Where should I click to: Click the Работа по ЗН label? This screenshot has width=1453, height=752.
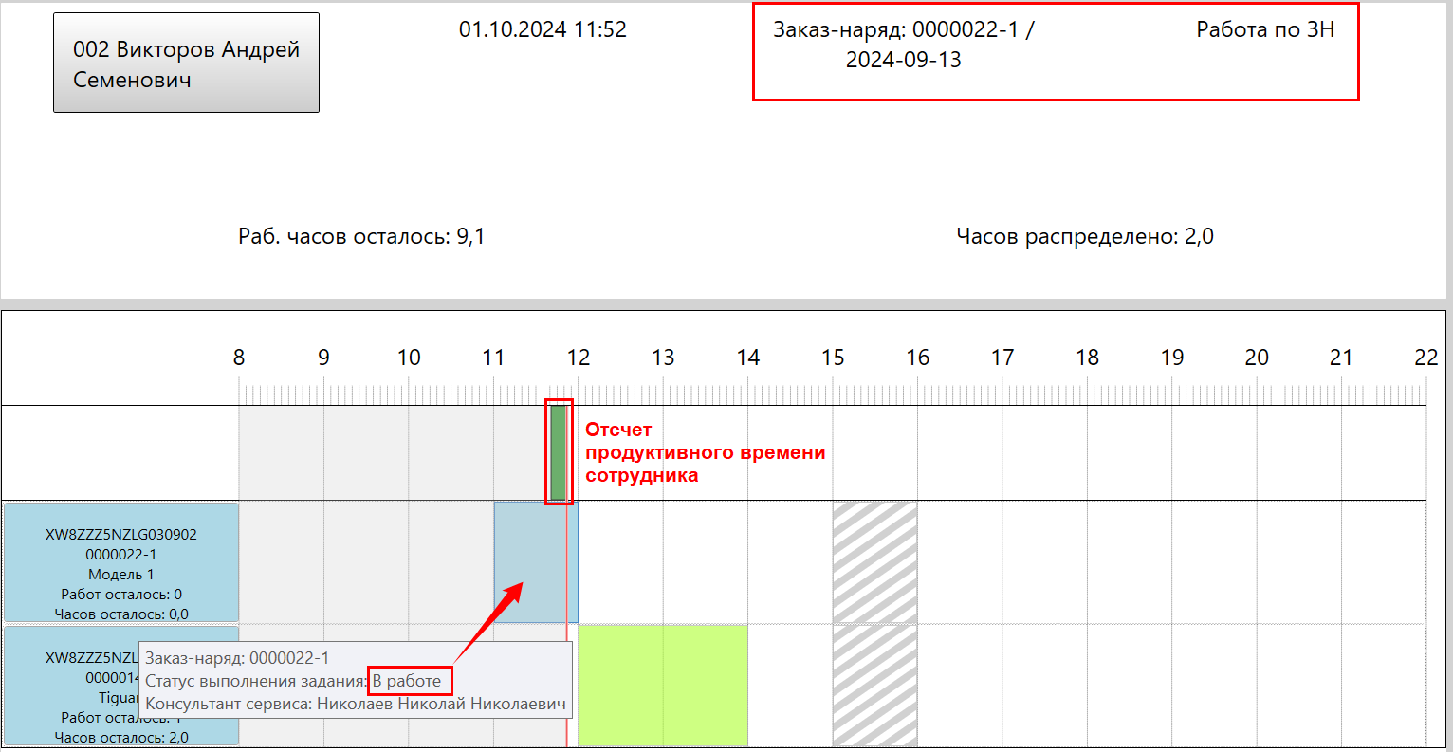[1264, 29]
